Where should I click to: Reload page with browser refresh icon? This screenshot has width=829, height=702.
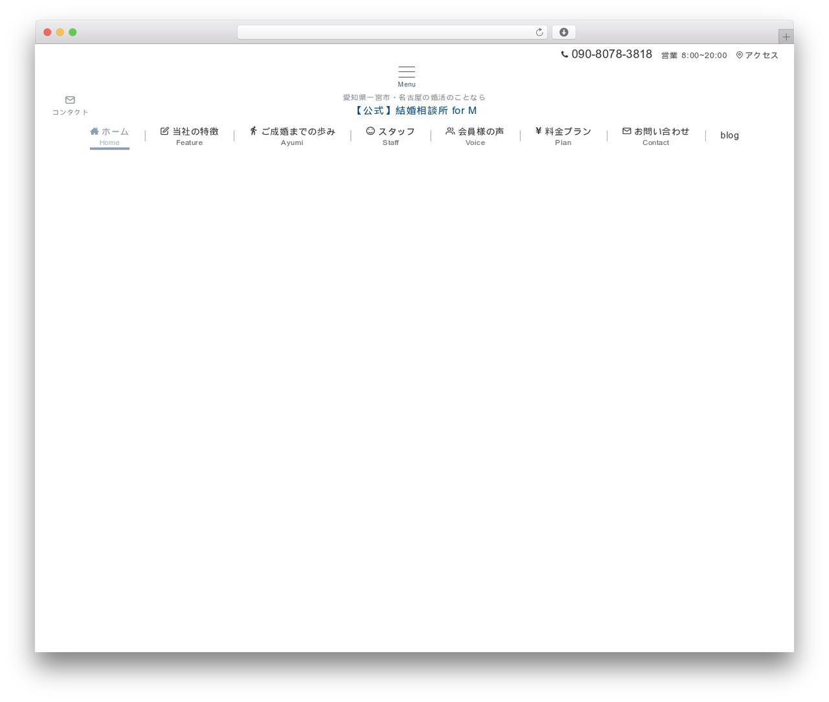coord(539,32)
